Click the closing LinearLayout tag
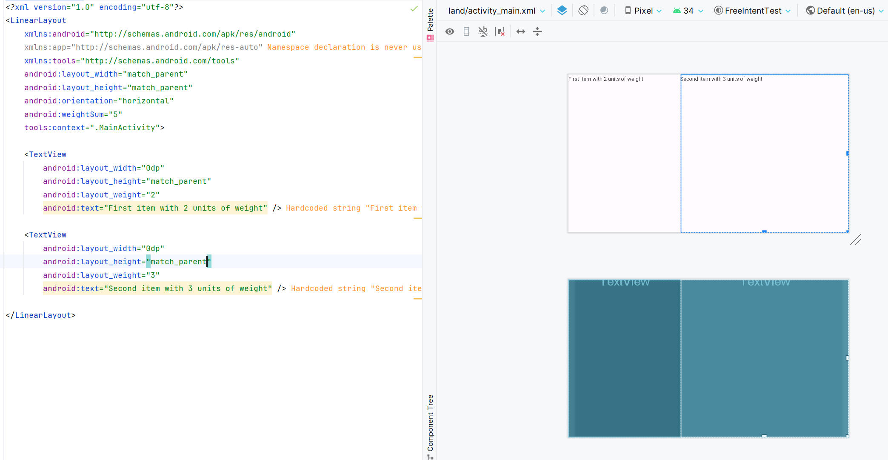 pos(40,315)
